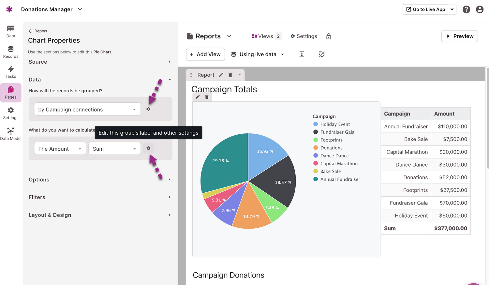Click the Preview button
Image resolution: width=489 pixels, height=285 pixels.
pyautogui.click(x=459, y=36)
